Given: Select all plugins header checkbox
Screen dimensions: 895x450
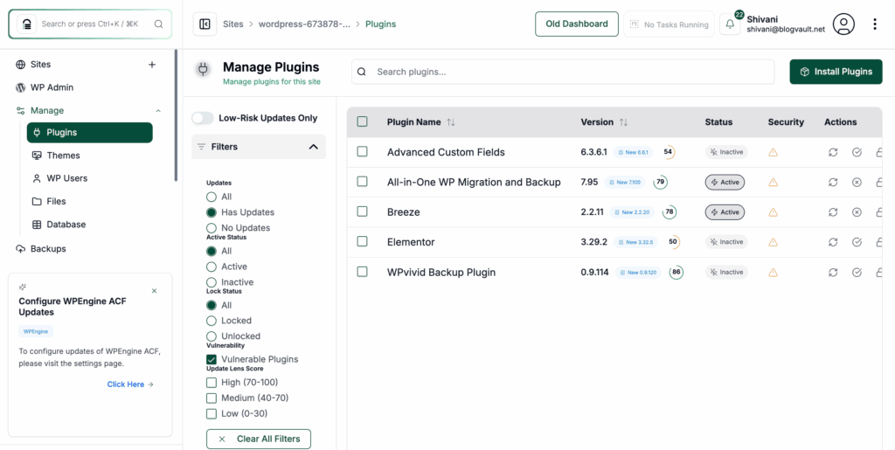Looking at the screenshot, I should (x=362, y=121).
